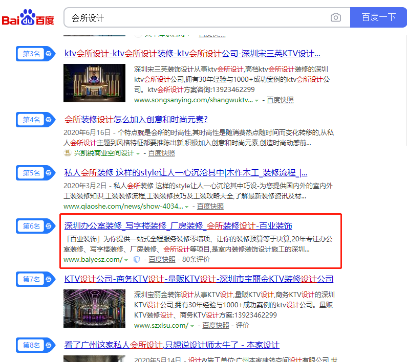Click the 第6名 rank badge icon

point(36,226)
